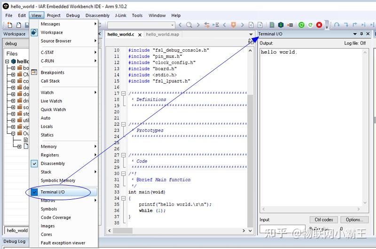Collapse the code fold at line 17
Screen dimensions: 376x249
pyautogui.click(x=123, y=93)
